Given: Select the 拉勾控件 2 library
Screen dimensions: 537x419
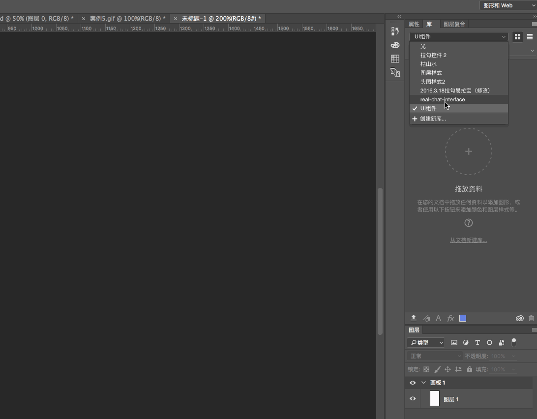Looking at the screenshot, I should pyautogui.click(x=459, y=55).
